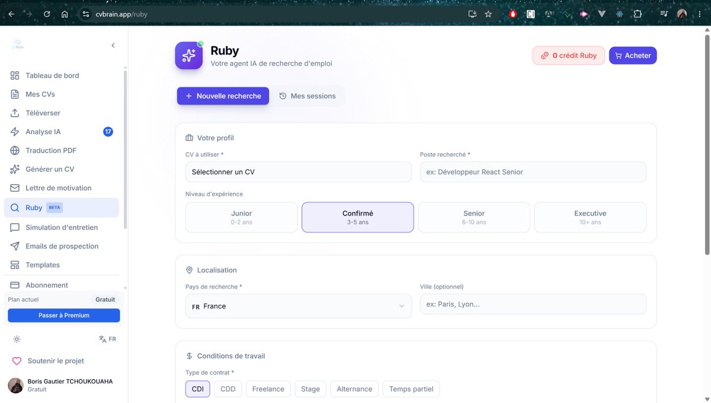
Task: Click the location pin icon beside Localisation
Action: click(x=190, y=270)
